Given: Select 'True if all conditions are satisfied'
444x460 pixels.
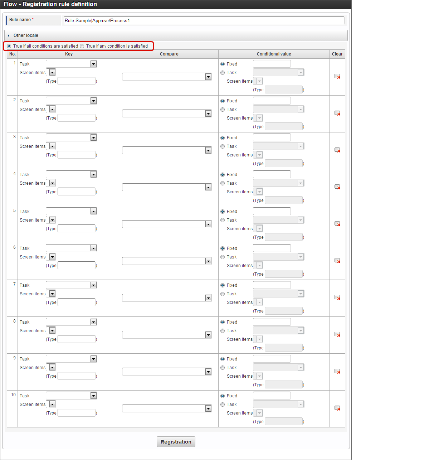Looking at the screenshot, I should coord(9,46).
